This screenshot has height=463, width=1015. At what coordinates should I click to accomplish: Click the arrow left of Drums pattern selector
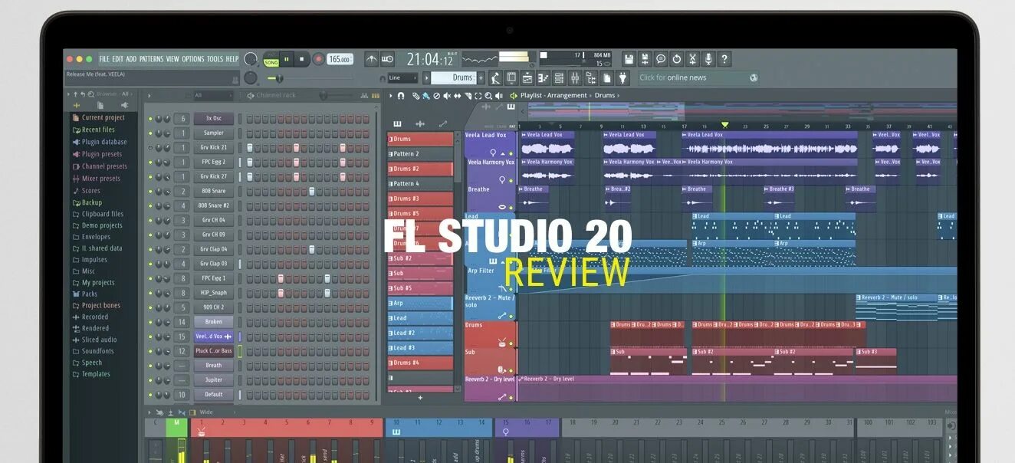coord(425,77)
